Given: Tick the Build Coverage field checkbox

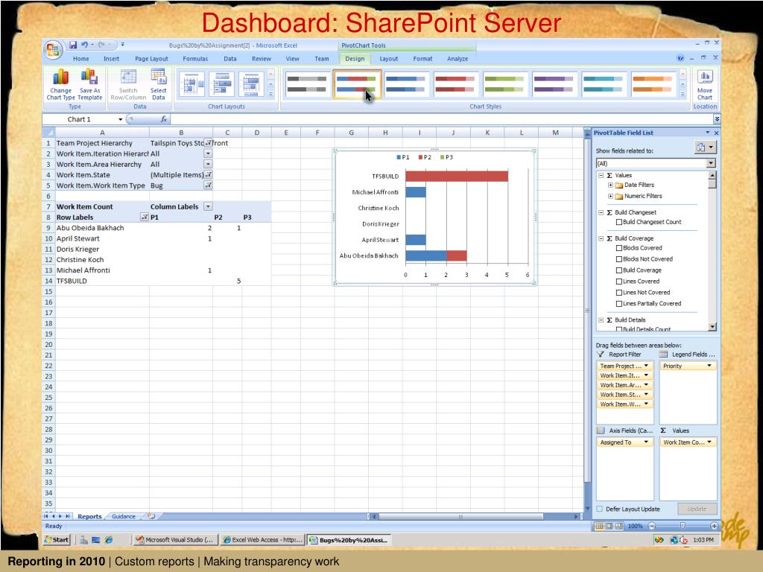Looking at the screenshot, I should pos(619,270).
